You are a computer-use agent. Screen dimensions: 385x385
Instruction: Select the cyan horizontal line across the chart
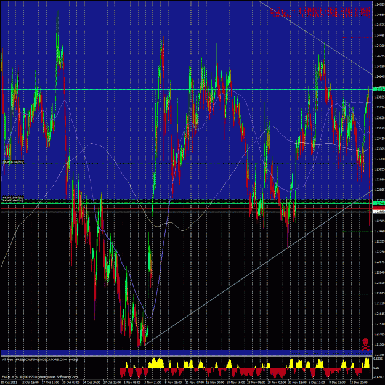pos(187,89)
